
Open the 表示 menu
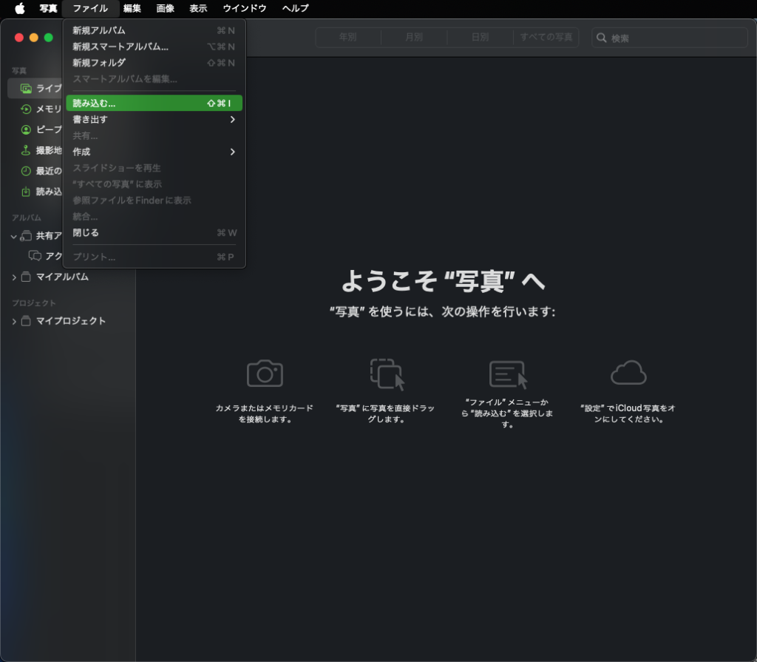point(198,8)
